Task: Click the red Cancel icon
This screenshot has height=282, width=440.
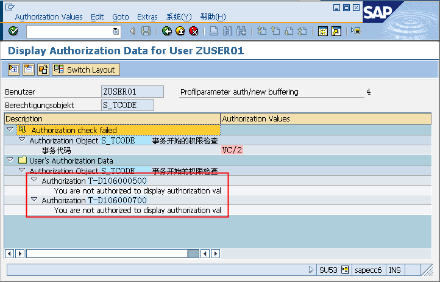Action: [x=194, y=31]
